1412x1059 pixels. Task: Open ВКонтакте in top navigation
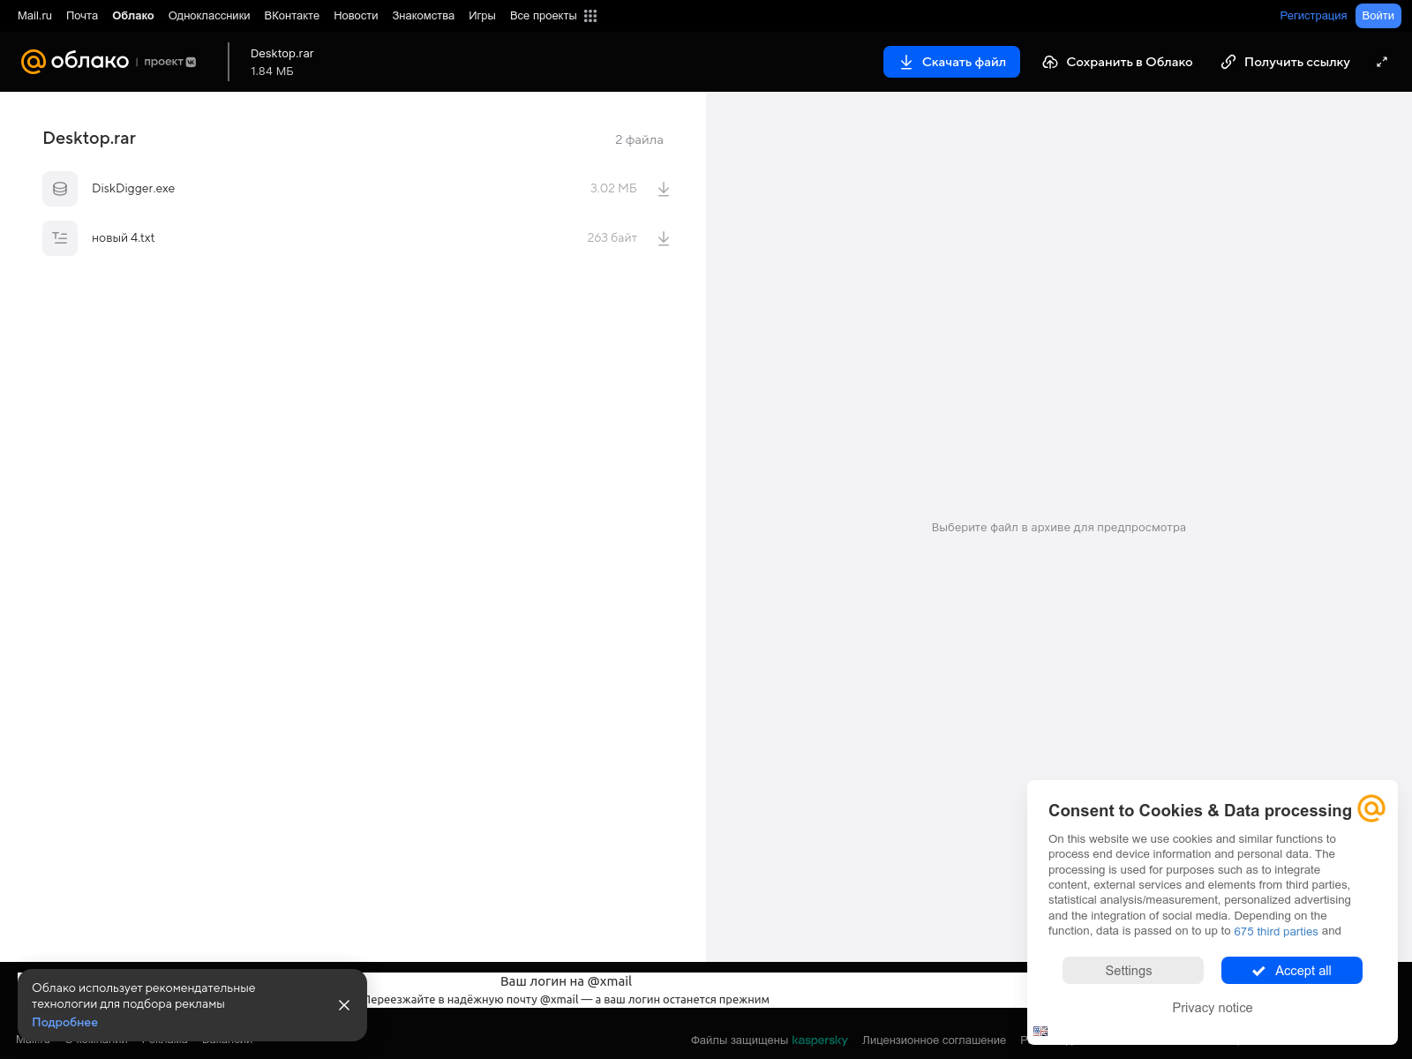(292, 16)
